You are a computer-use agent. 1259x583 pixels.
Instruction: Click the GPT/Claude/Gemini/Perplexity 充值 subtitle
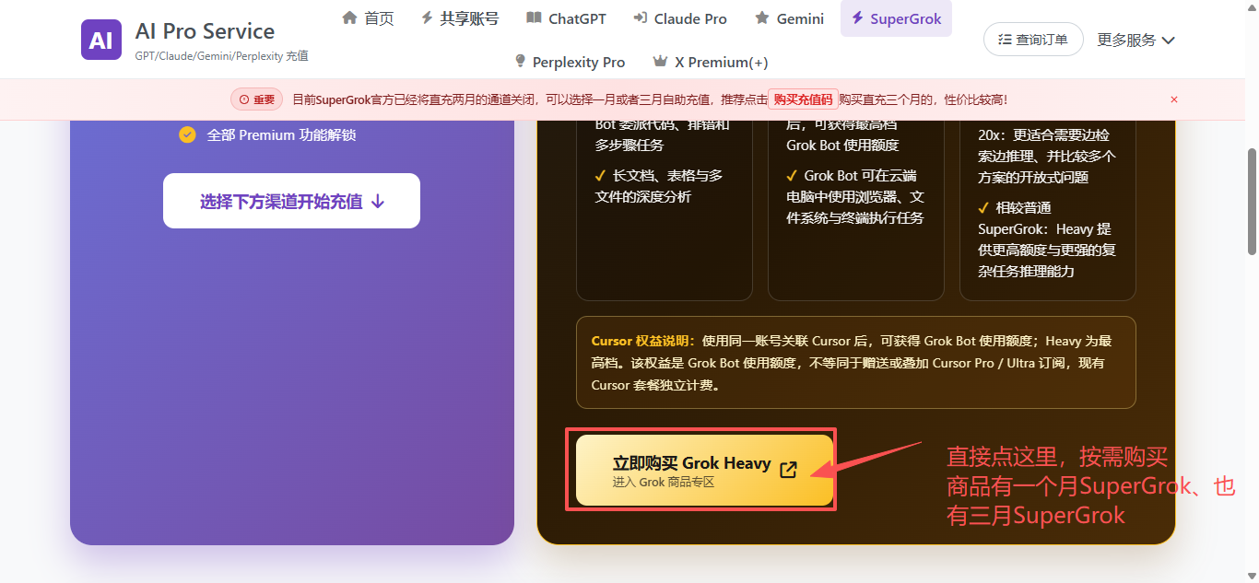click(x=222, y=56)
